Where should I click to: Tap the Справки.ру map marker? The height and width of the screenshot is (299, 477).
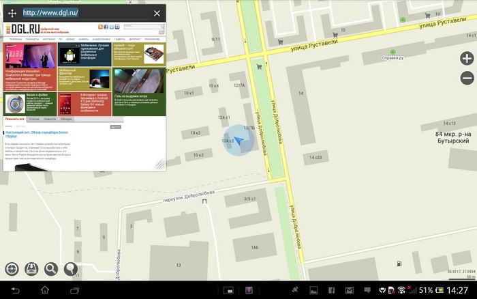click(x=392, y=53)
